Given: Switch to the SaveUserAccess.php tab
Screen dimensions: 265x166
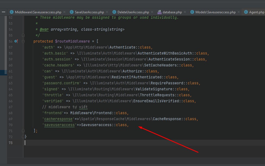Looking at the screenshot, I should [x=89, y=12].
